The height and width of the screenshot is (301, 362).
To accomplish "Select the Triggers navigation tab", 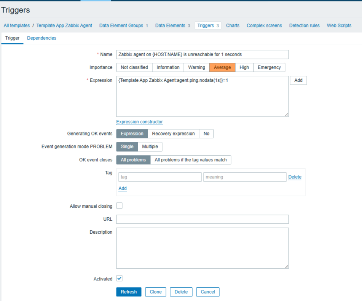I will pos(208,25).
